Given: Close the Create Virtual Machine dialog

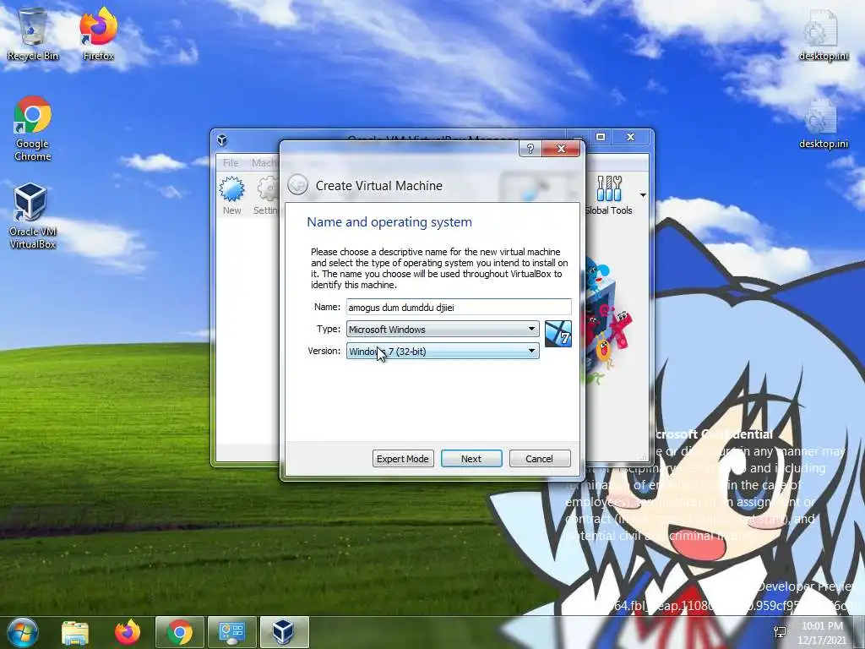Looking at the screenshot, I should pos(561,149).
